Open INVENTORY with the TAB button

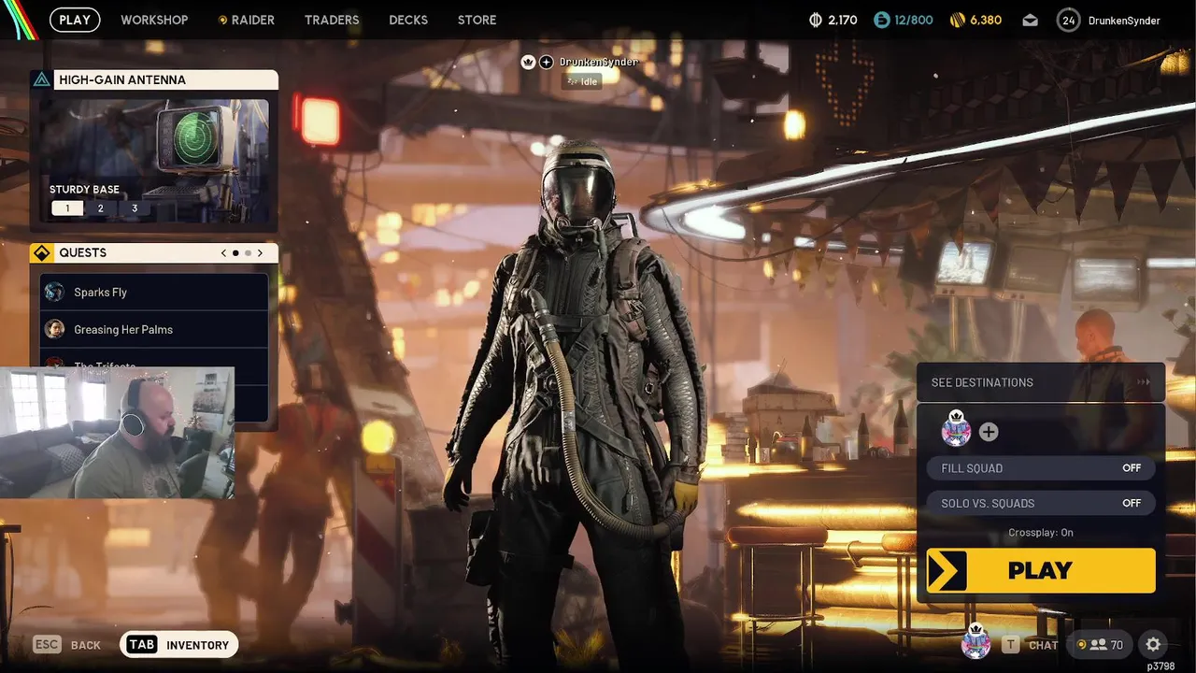point(178,644)
